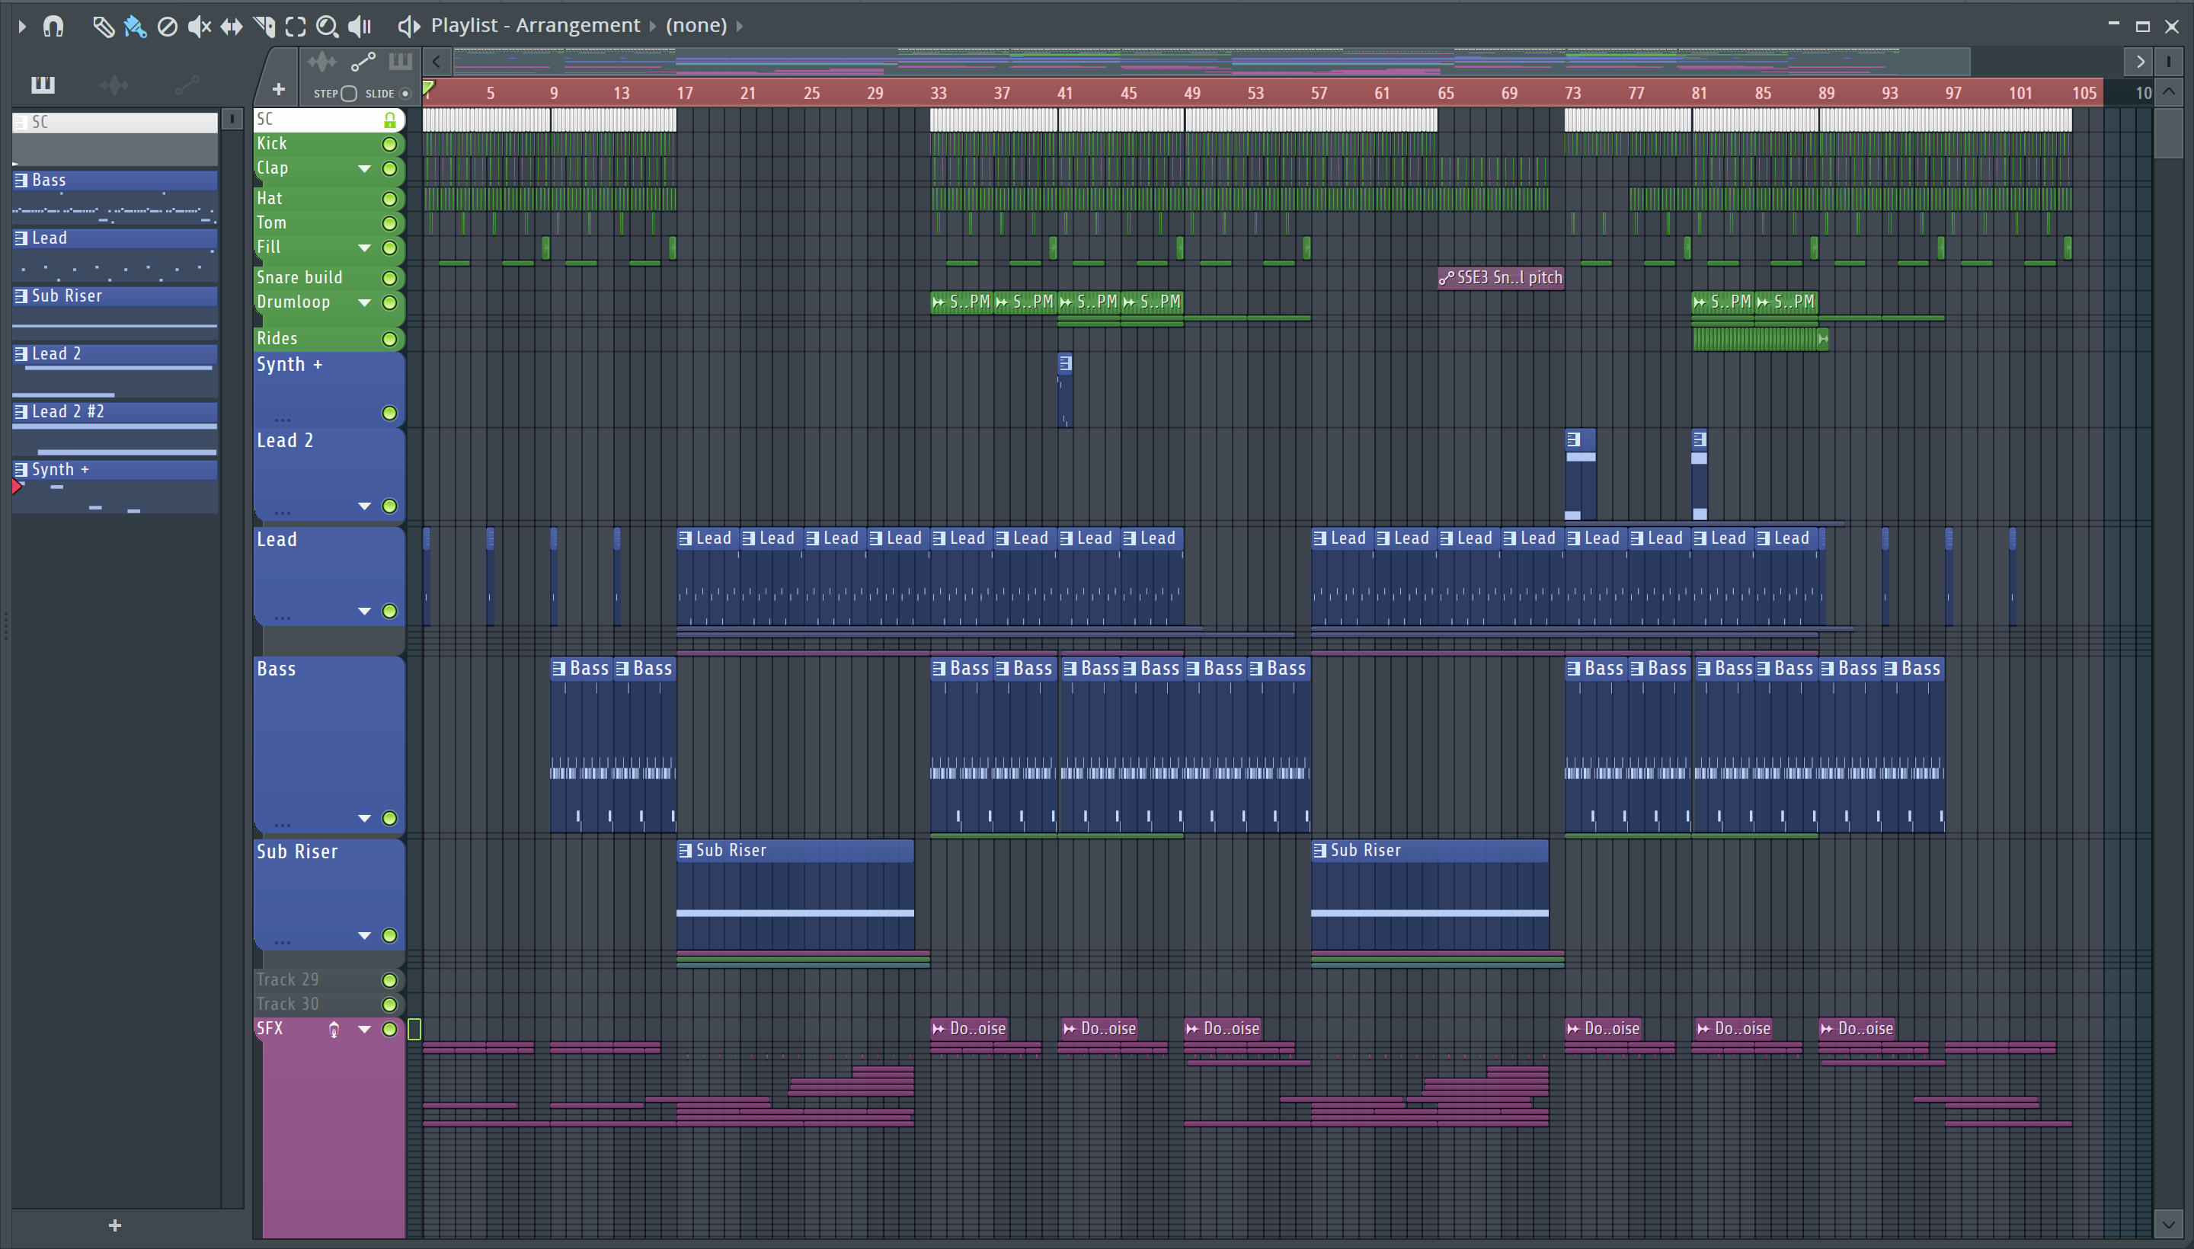
Task: Mute the Clap track
Action: [x=389, y=169]
